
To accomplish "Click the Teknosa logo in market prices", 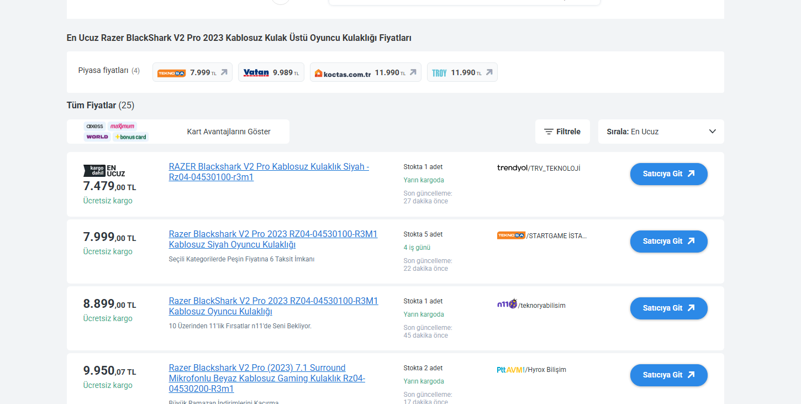I will point(171,73).
